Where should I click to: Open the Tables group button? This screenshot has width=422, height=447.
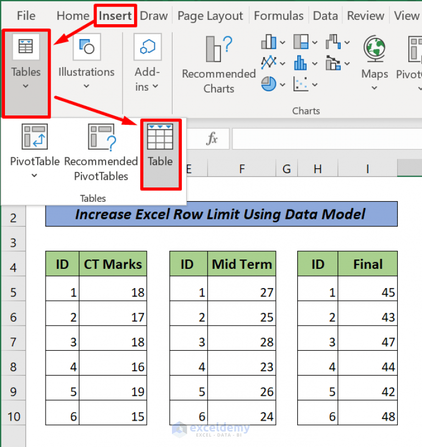pyautogui.click(x=26, y=73)
